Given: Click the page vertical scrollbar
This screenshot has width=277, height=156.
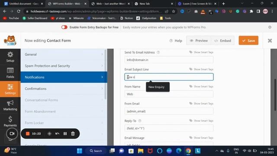Looking at the screenshot, I should [x=275, y=94].
